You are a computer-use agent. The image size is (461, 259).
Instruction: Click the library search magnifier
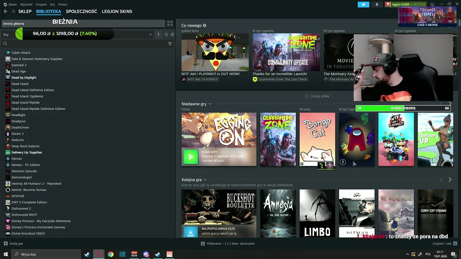[5, 44]
